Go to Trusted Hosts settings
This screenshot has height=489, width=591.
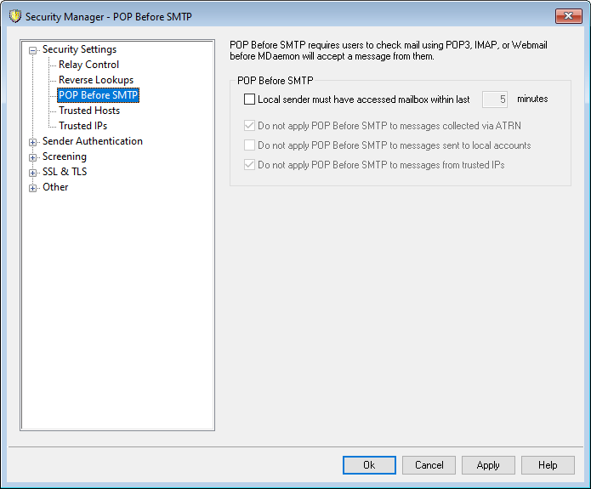tap(88, 111)
